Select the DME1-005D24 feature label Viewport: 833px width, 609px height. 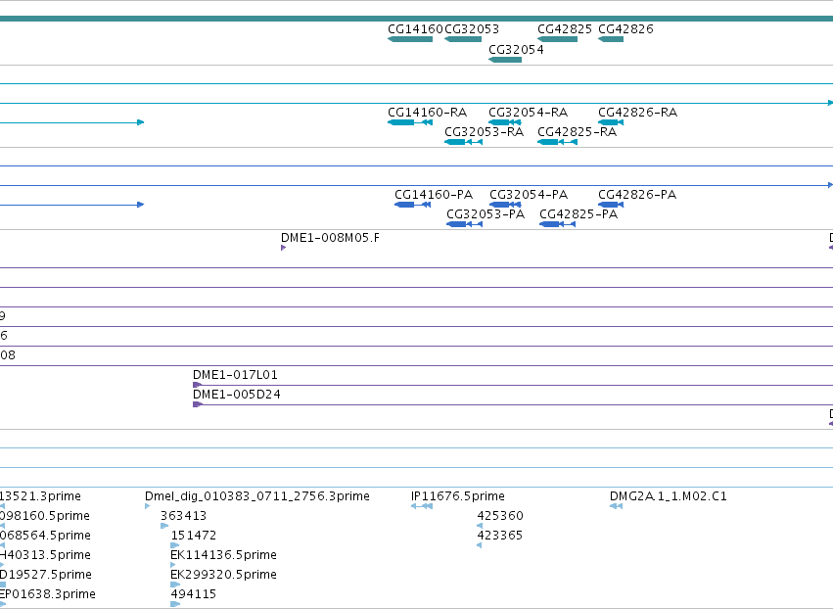[x=237, y=395]
